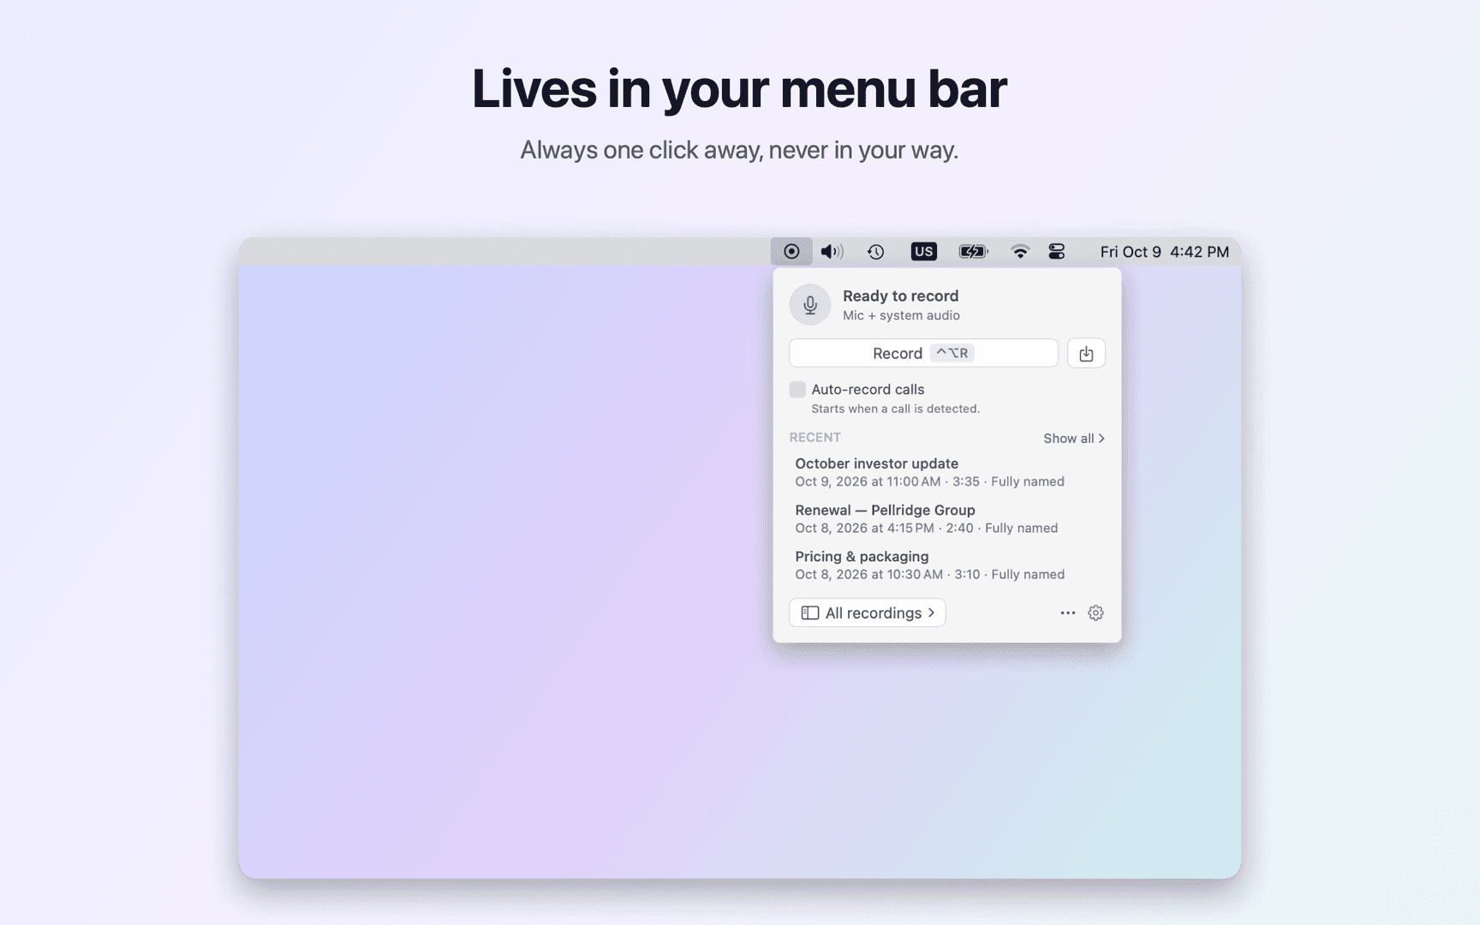Image resolution: width=1480 pixels, height=925 pixels.
Task: Click Show all link
Action: click(x=1074, y=439)
